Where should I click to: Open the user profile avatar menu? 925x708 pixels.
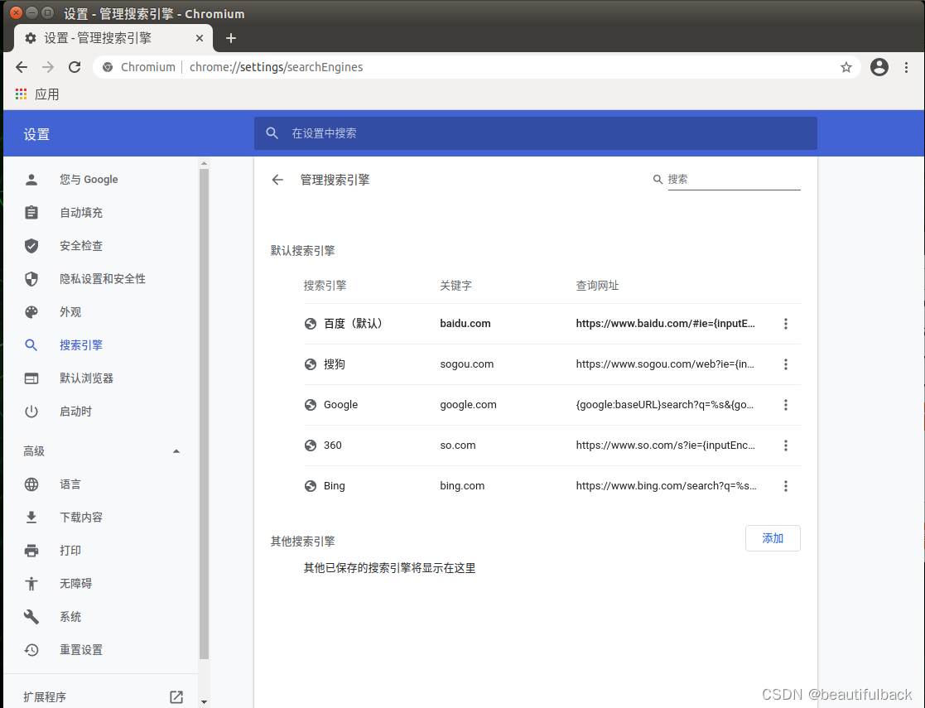[x=879, y=67]
